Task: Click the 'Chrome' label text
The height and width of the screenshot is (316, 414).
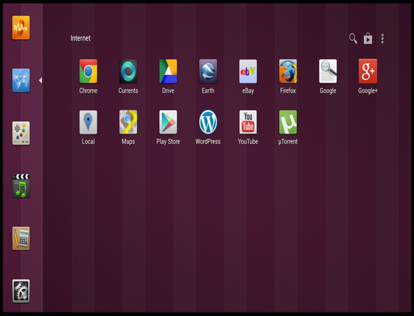Action: (x=88, y=90)
